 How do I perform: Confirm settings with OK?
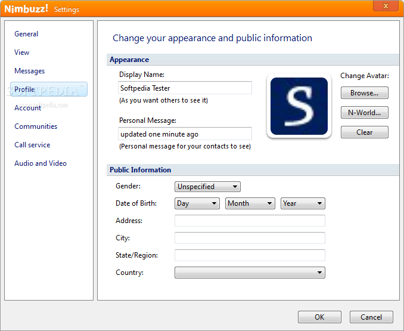tap(319, 317)
